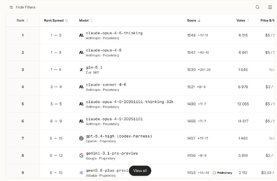Click the Google logo beside gemini-3.1-pro-preview
Screen dimensions: 277x181
click(81, 155)
